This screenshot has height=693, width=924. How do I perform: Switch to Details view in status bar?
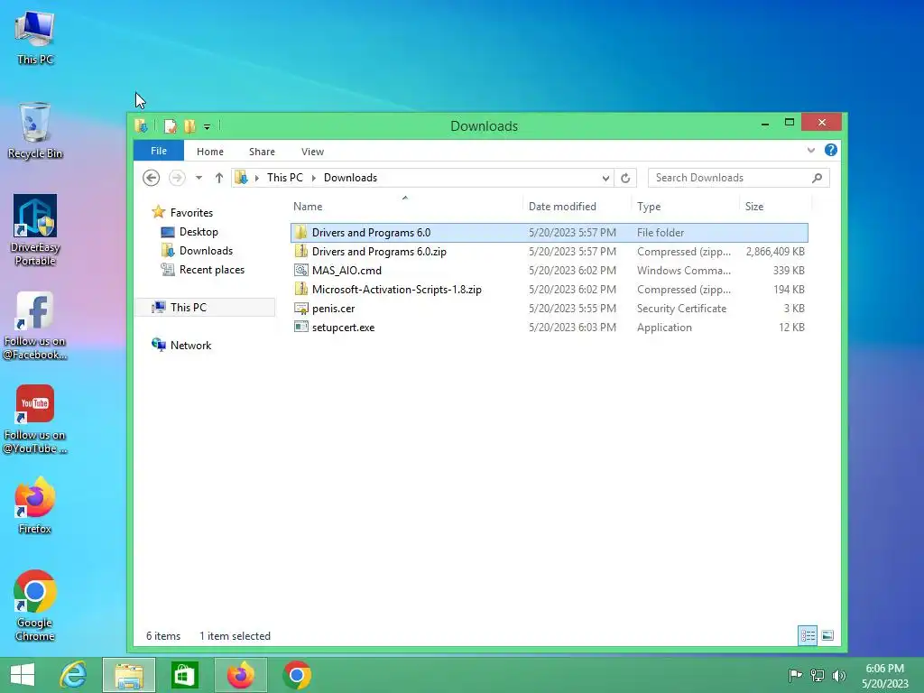[x=808, y=635]
